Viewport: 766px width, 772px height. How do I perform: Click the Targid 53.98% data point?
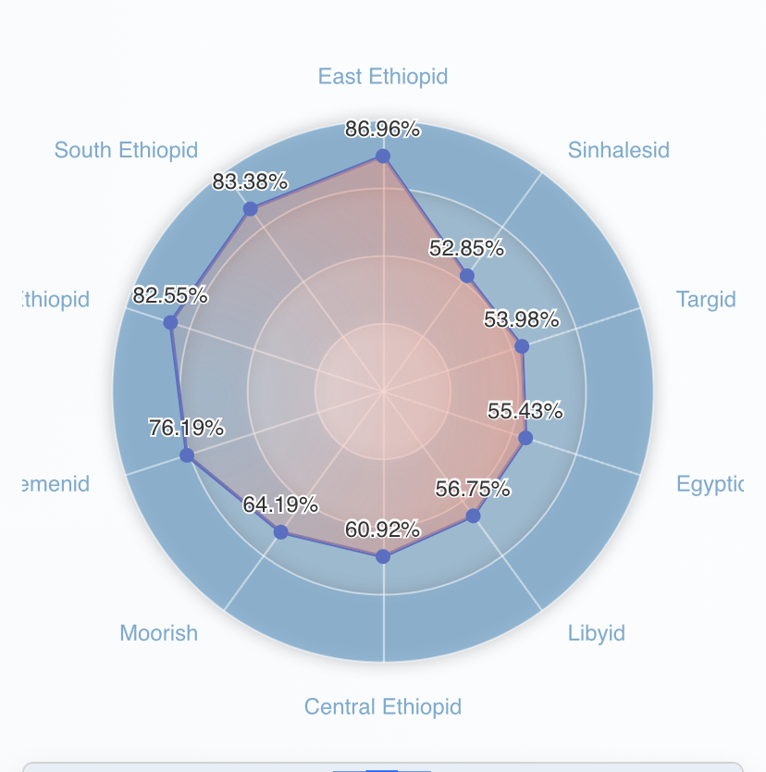tap(522, 346)
